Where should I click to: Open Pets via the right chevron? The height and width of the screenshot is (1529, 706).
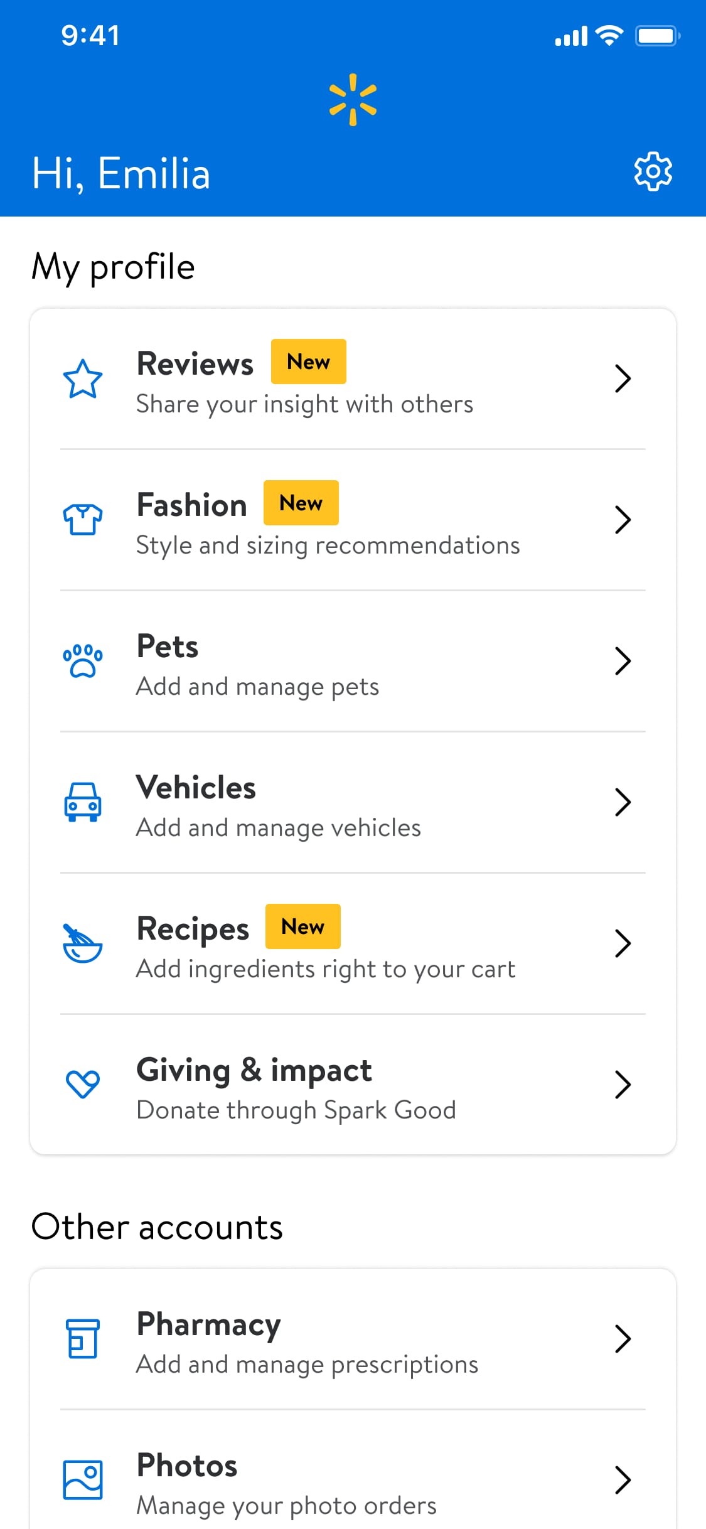pyautogui.click(x=623, y=661)
